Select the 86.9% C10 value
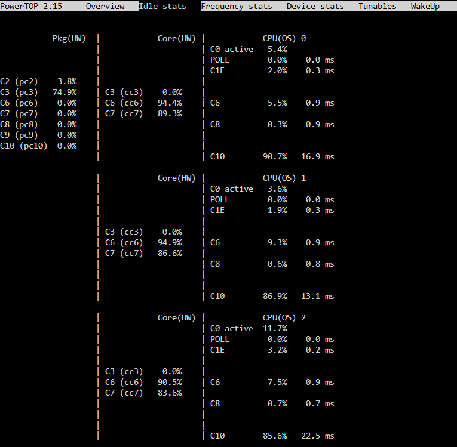Viewport: 457px width, 447px height. pos(275,296)
